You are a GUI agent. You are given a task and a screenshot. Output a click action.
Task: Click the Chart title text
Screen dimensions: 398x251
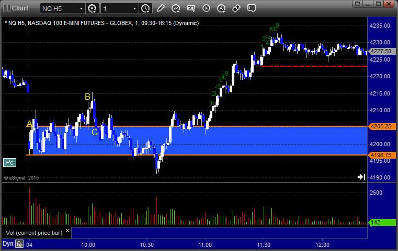[20, 8]
